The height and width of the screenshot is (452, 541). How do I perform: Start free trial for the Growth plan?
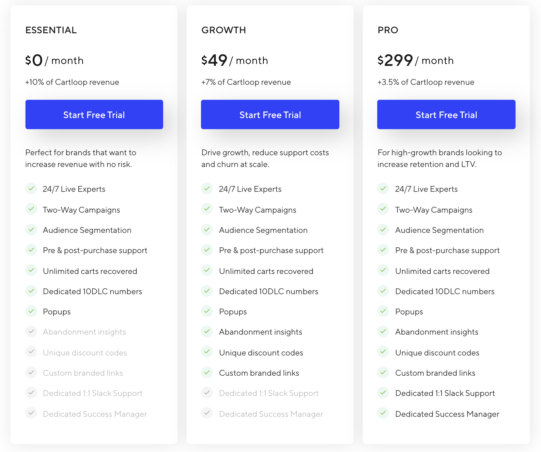click(270, 114)
